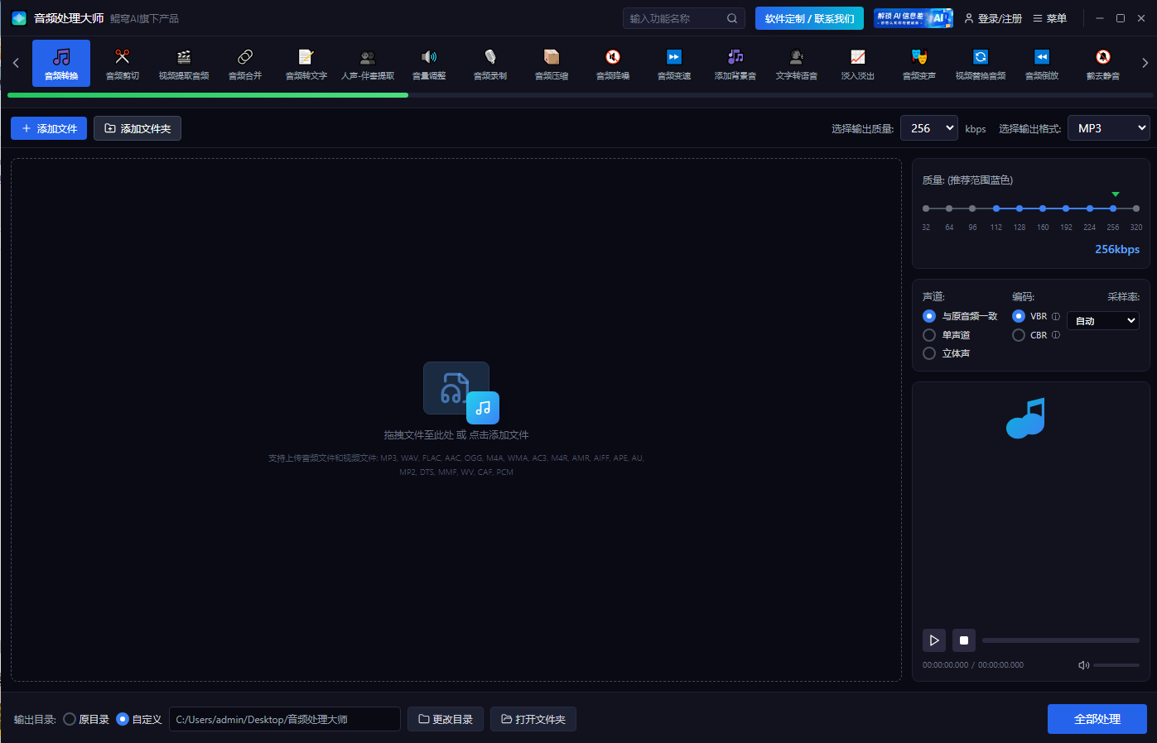Click 登录/注册 to sign in
Screen dimensions: 1157x743
pos(993,18)
